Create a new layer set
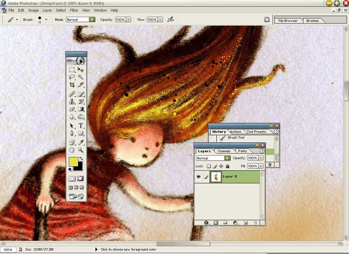 [x=225, y=223]
